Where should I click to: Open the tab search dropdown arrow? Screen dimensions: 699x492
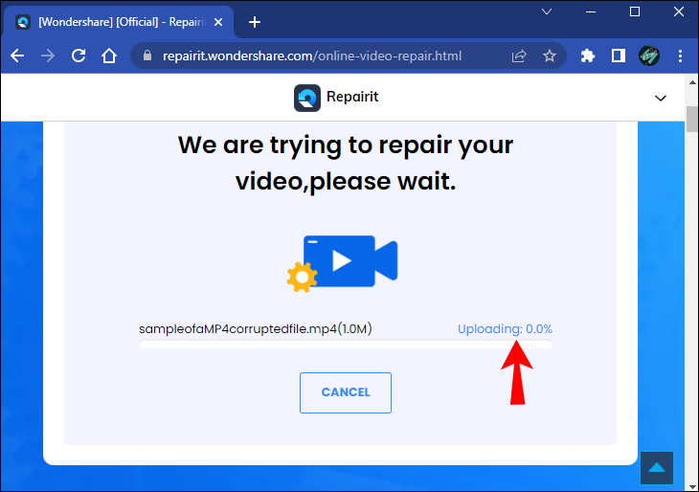(547, 12)
